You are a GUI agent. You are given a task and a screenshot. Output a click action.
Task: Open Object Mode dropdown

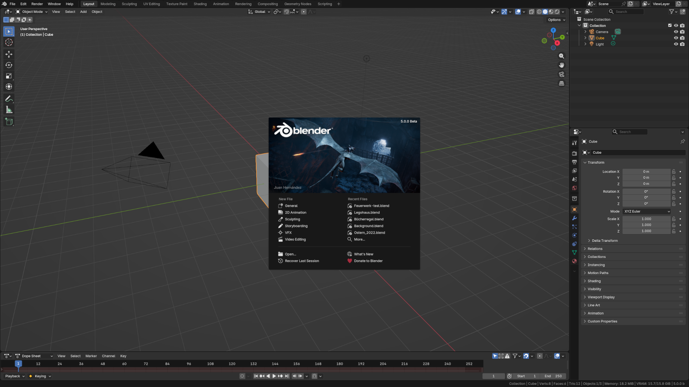32,12
